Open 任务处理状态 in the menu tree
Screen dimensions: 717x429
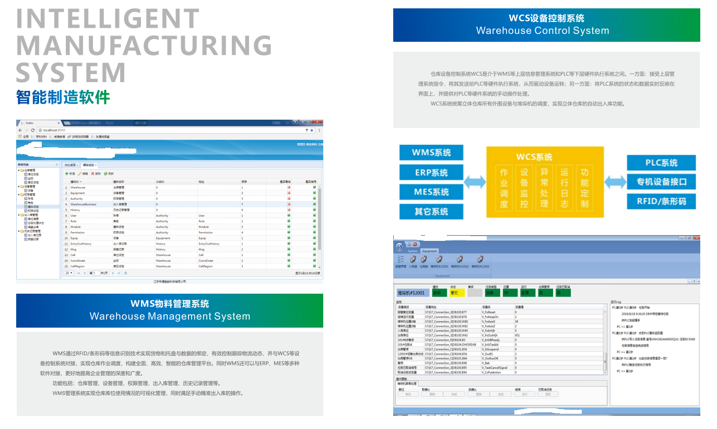[34, 223]
